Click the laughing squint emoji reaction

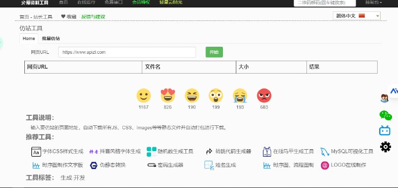192,95
